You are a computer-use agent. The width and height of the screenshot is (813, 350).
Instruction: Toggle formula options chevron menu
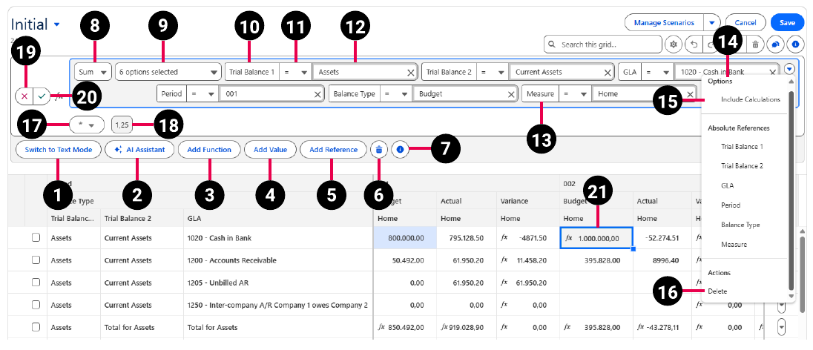pos(789,68)
